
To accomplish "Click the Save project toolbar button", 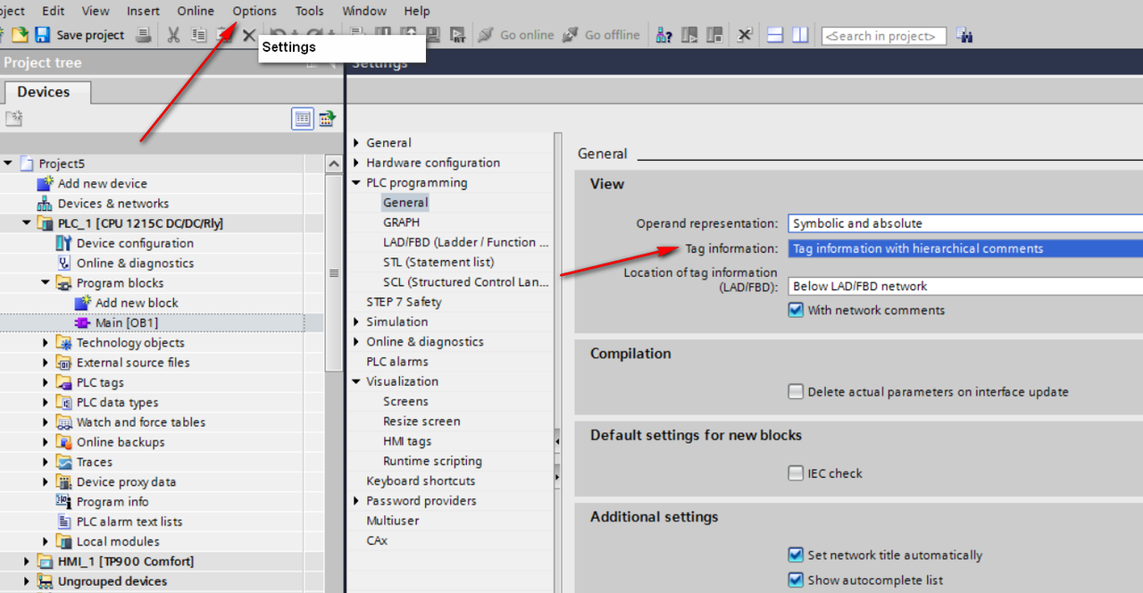I will [79, 35].
